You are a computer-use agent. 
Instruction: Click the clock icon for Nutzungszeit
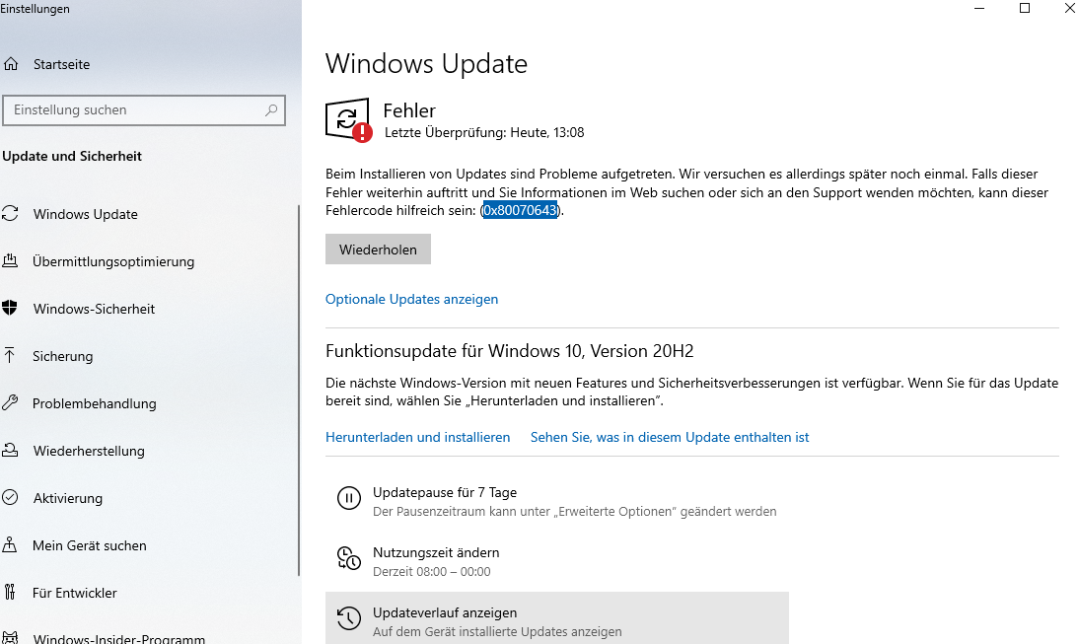349,558
